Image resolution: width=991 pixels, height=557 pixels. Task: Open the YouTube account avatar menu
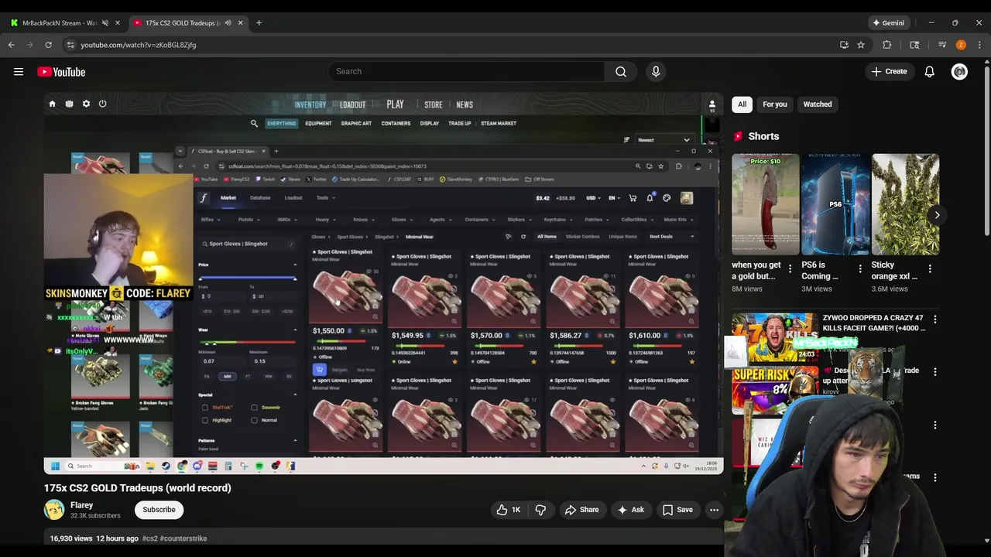click(x=959, y=72)
